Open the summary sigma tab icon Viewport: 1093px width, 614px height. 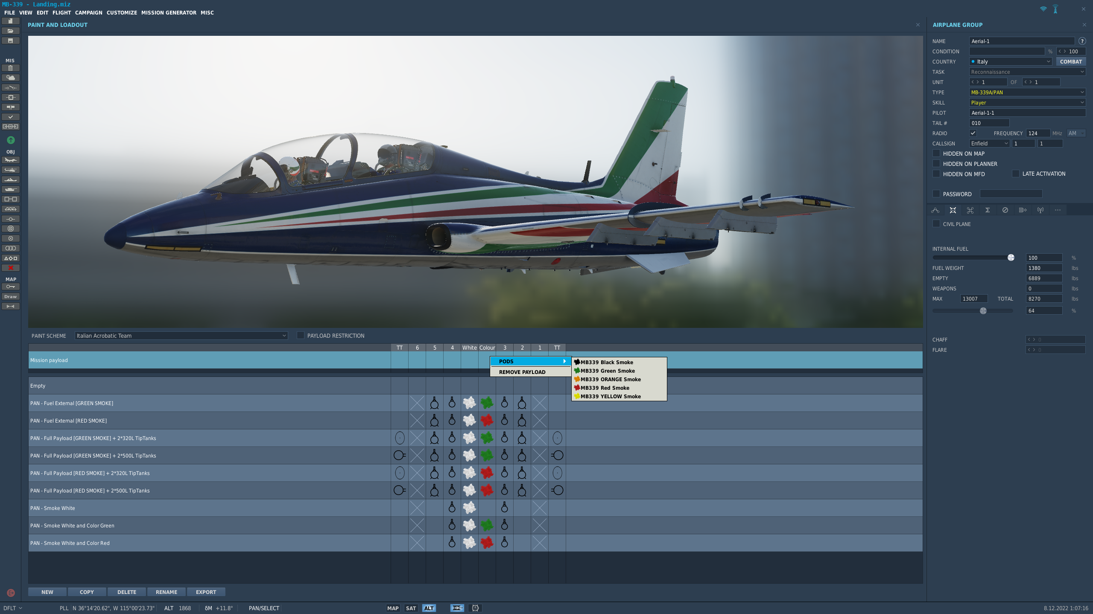(x=988, y=210)
